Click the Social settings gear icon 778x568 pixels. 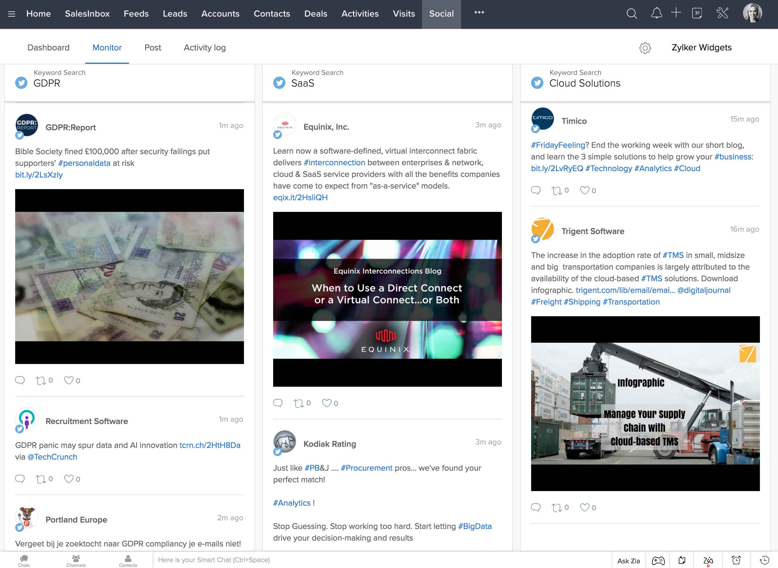coord(645,48)
